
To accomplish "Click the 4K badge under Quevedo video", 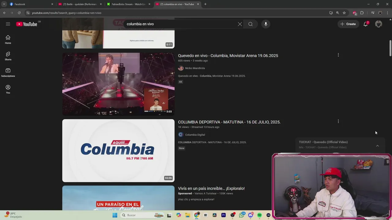I will point(181,82).
